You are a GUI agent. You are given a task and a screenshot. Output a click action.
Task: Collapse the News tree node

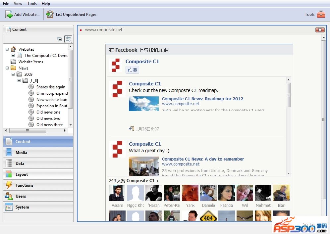click(x=7, y=68)
